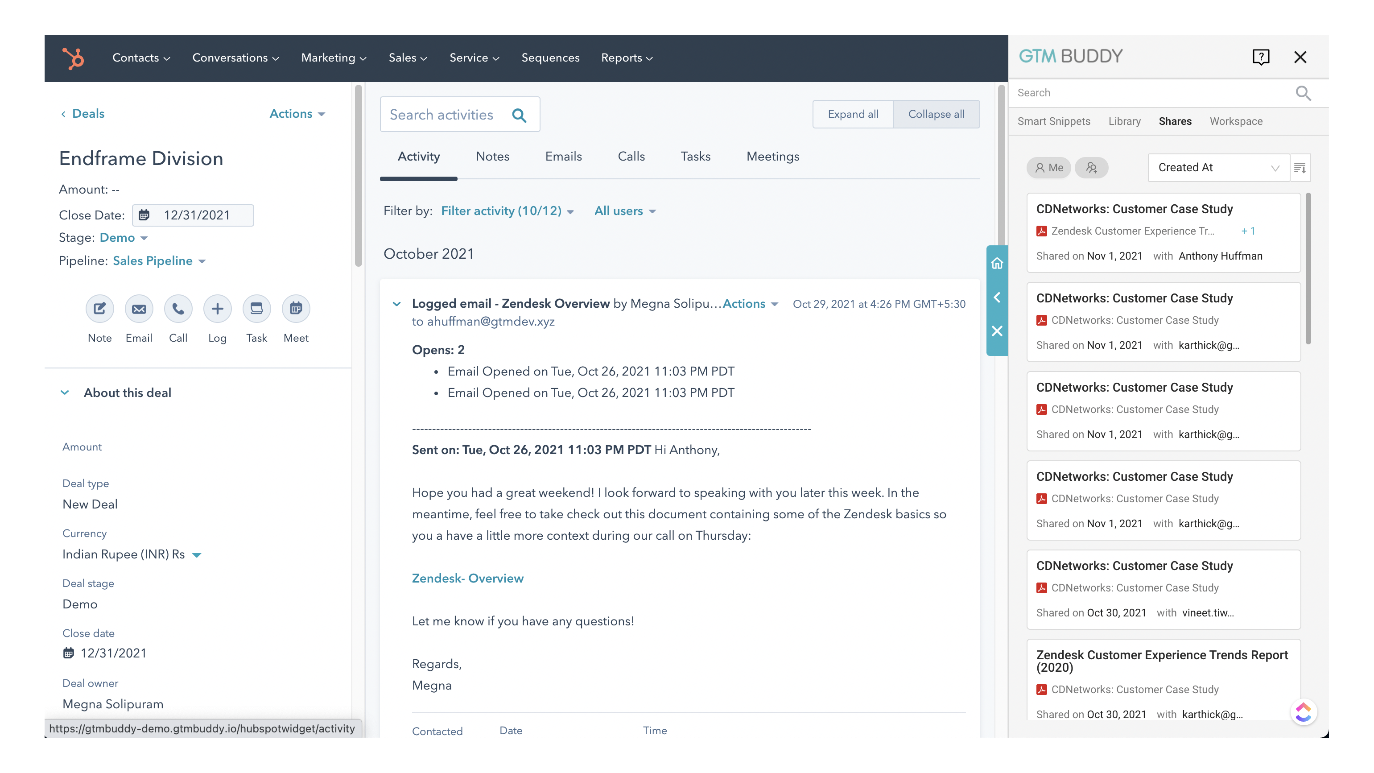The height and width of the screenshot is (773, 1374).
Task: Switch to the Notes tab
Action: 492,156
